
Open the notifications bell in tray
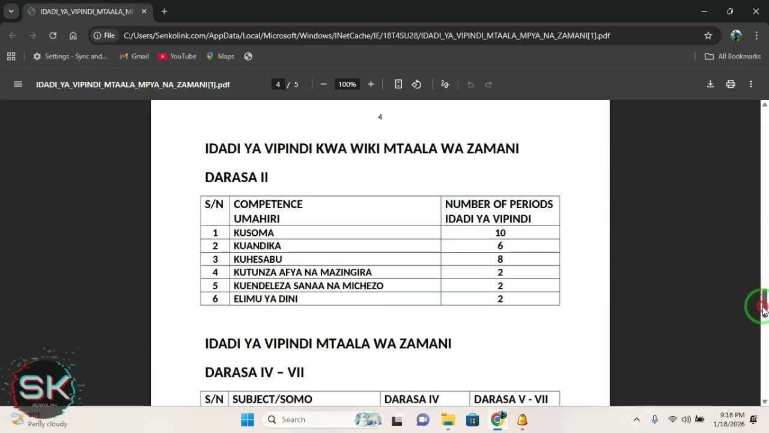coord(753,419)
